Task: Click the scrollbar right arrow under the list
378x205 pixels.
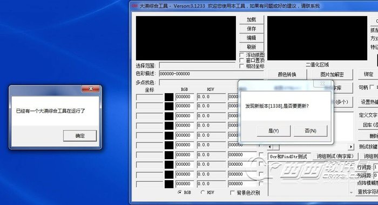Action: pyautogui.click(x=351, y=146)
